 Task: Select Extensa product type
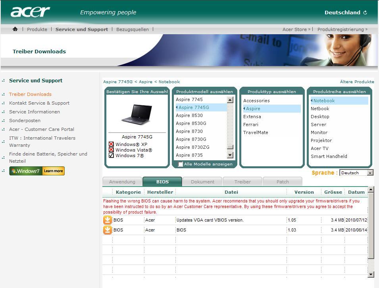252,117
